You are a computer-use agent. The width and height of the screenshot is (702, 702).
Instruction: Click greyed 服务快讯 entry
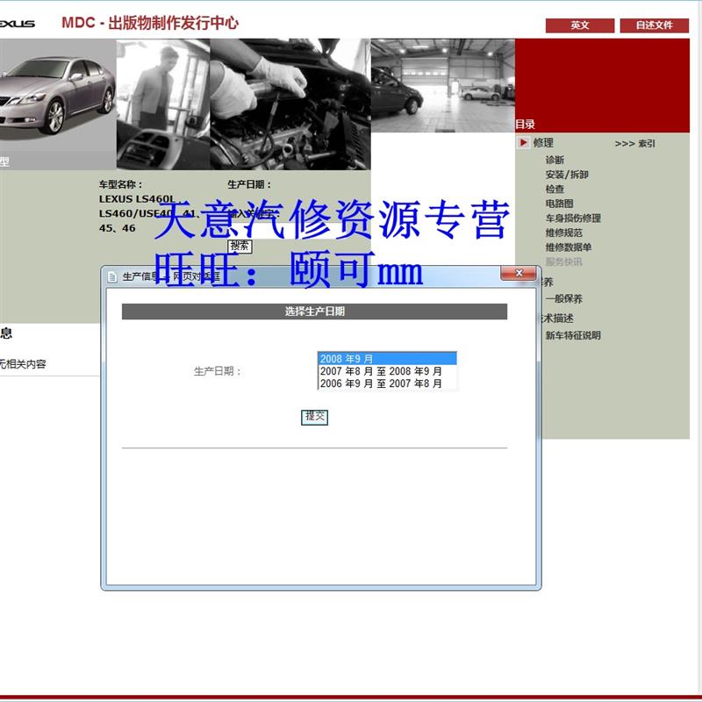point(563,261)
